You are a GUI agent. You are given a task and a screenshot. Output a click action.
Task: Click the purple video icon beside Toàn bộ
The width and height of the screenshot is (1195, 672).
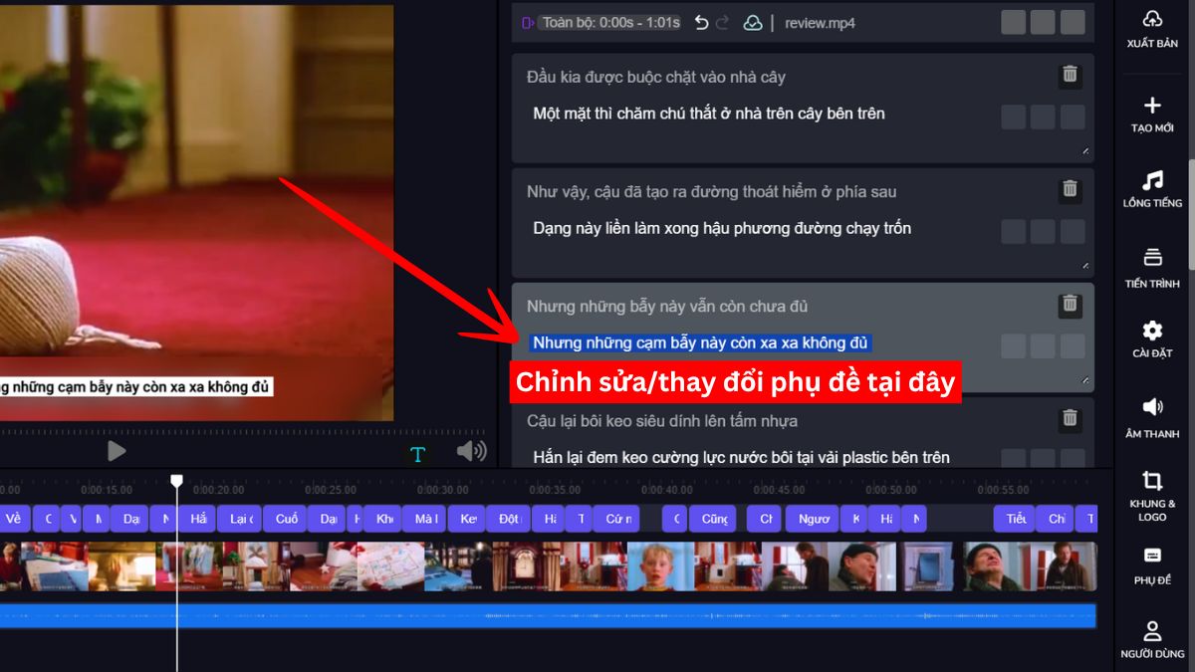pos(528,22)
